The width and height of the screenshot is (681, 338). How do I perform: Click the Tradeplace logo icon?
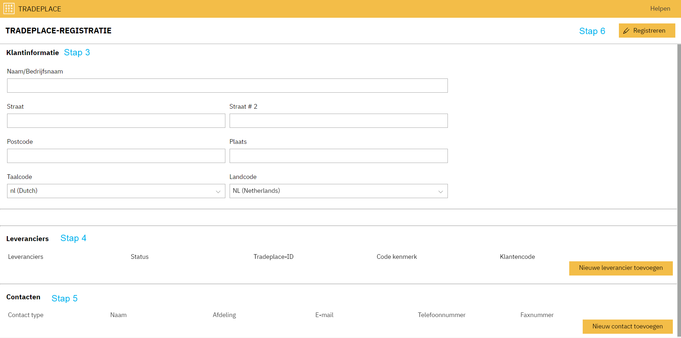(9, 9)
